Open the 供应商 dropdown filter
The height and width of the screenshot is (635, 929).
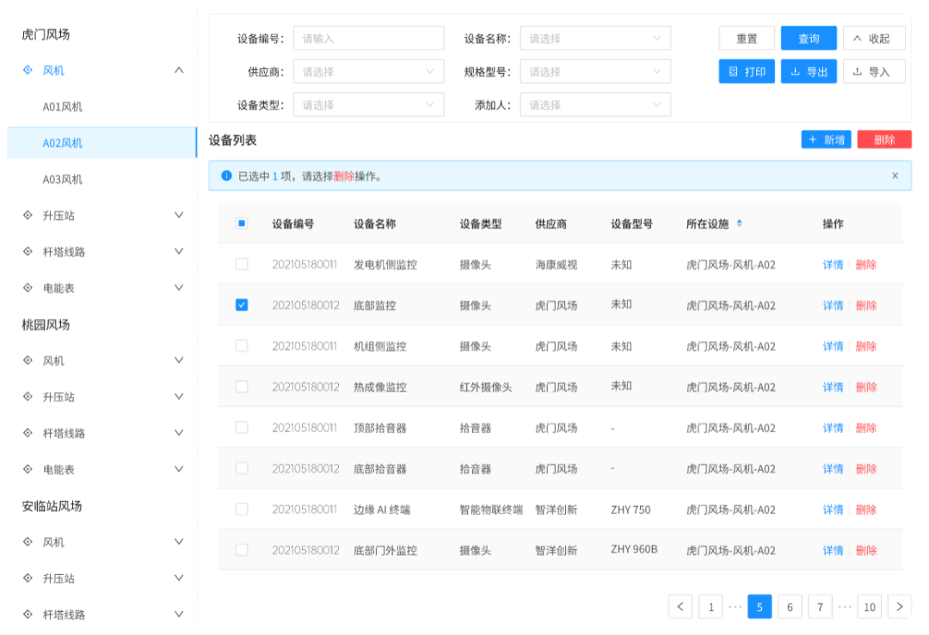pos(368,71)
